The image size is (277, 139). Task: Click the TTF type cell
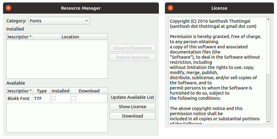pyautogui.click(x=38, y=99)
